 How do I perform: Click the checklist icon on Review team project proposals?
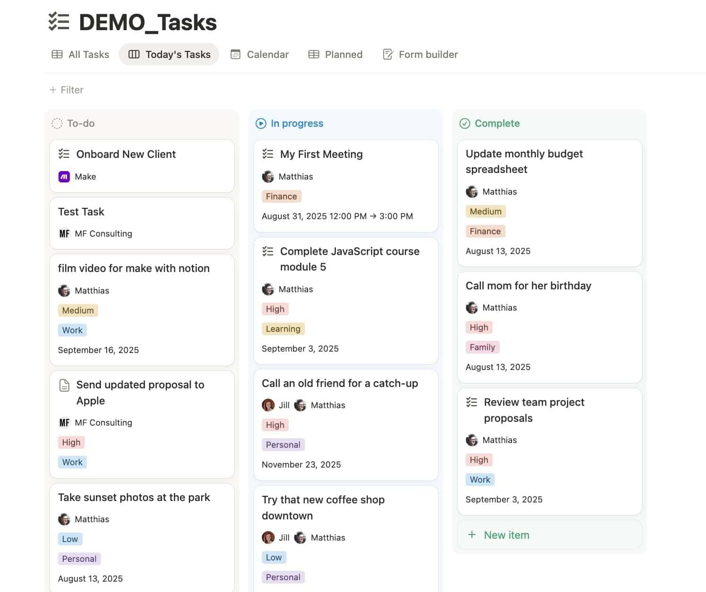[472, 402]
